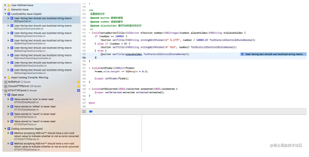Select the BQTopicCell.m localized string issue

point(41,20)
